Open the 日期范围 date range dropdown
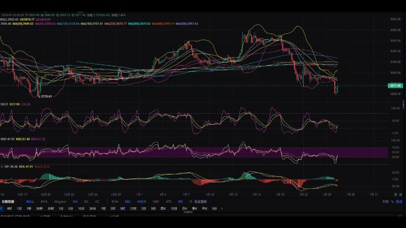406x228 pixels. pyautogui.click(x=8, y=202)
